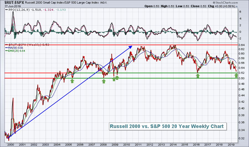The image size is (249, 147).
Task: Click the 0.46 price axis label
Action: [x=242, y=89]
